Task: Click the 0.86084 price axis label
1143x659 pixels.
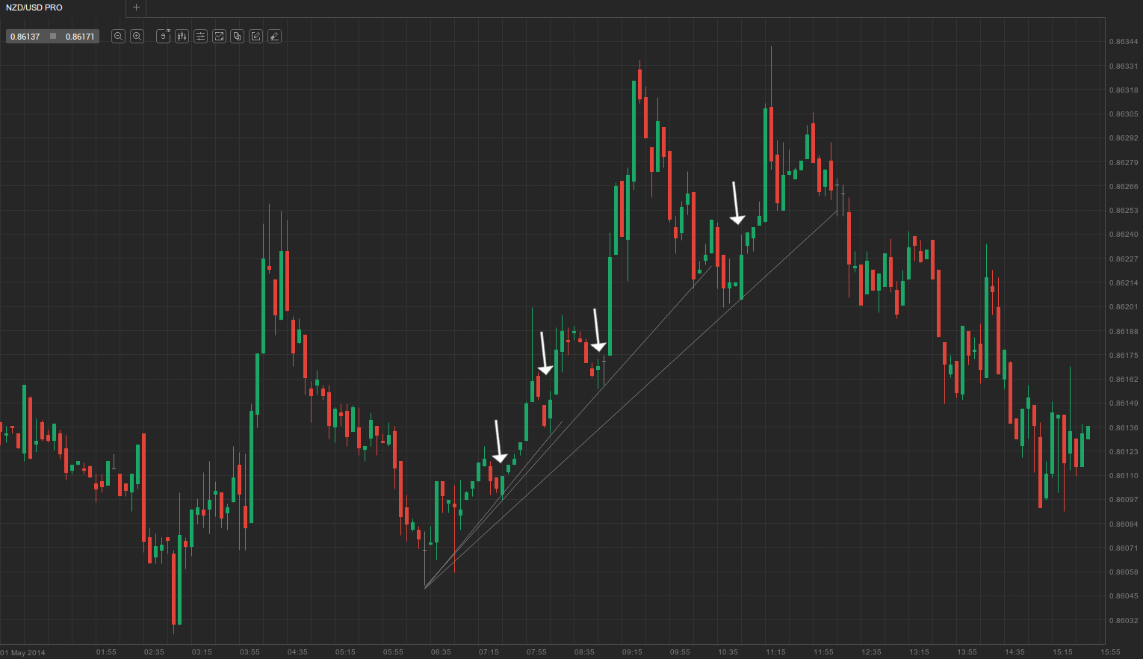Action: 1124,525
